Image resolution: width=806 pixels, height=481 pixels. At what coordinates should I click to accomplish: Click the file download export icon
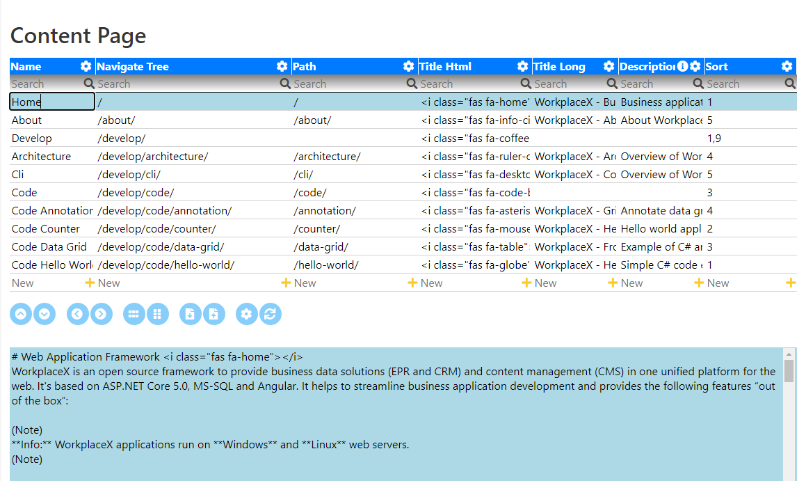[x=190, y=314]
